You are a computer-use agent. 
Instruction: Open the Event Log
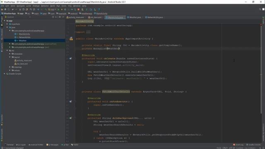tap(238, 145)
